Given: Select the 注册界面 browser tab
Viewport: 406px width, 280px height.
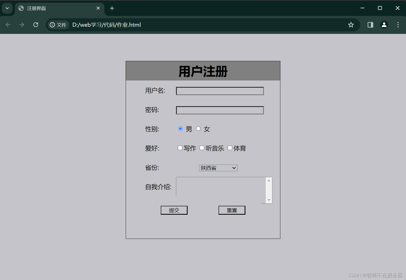Looking at the screenshot, I should (x=60, y=8).
